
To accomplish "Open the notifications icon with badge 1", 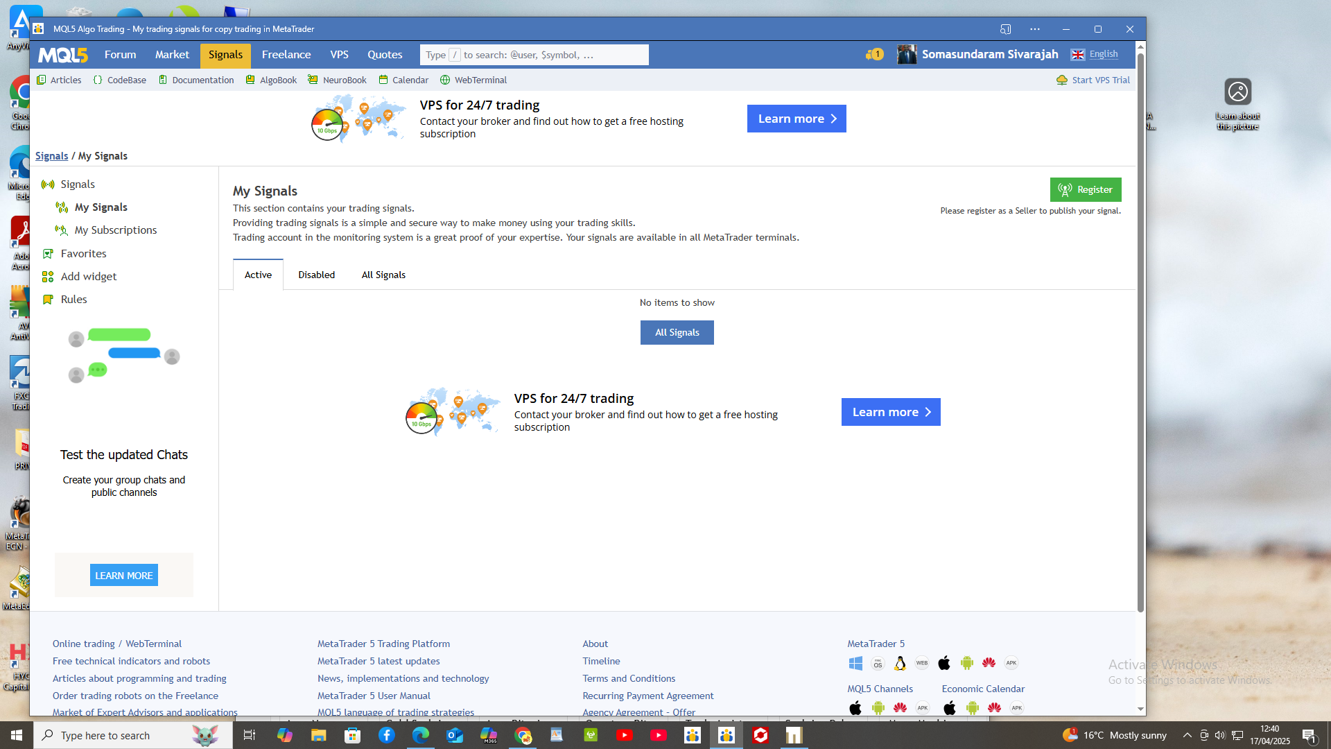I will (x=874, y=54).
